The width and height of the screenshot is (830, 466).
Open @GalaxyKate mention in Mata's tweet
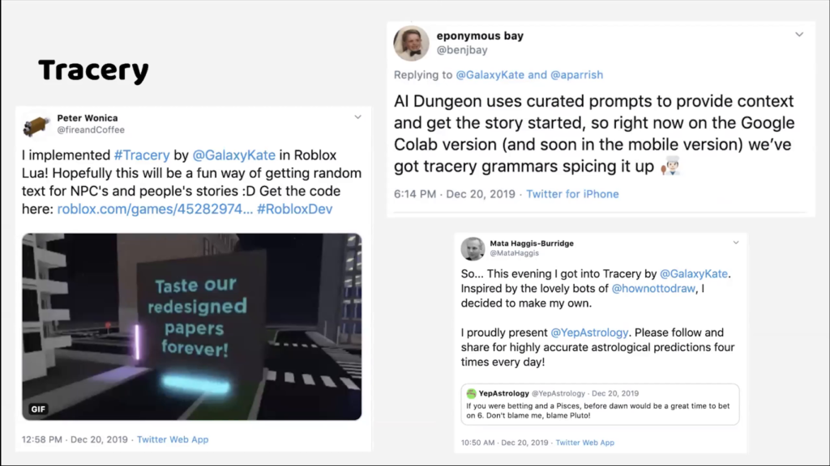pyautogui.click(x=694, y=273)
